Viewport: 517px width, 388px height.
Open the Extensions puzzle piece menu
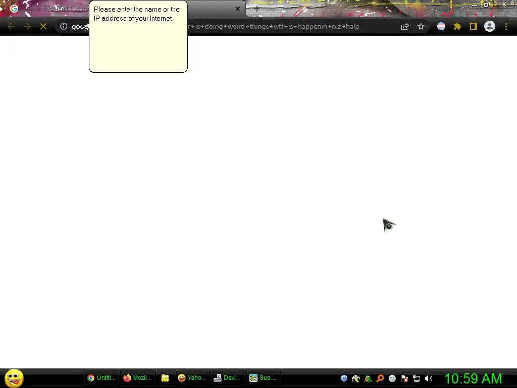(457, 26)
